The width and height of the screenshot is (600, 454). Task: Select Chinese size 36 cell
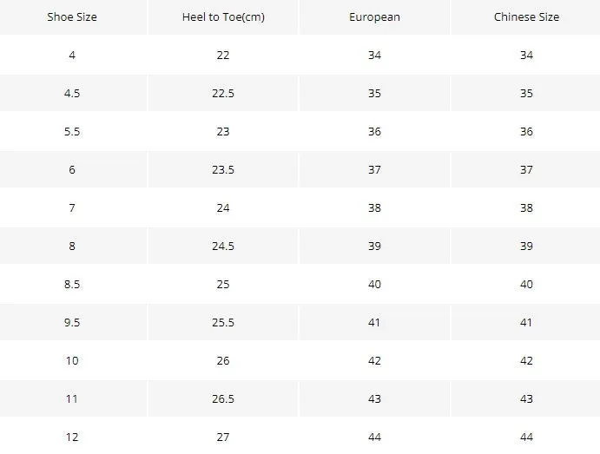[x=526, y=131]
